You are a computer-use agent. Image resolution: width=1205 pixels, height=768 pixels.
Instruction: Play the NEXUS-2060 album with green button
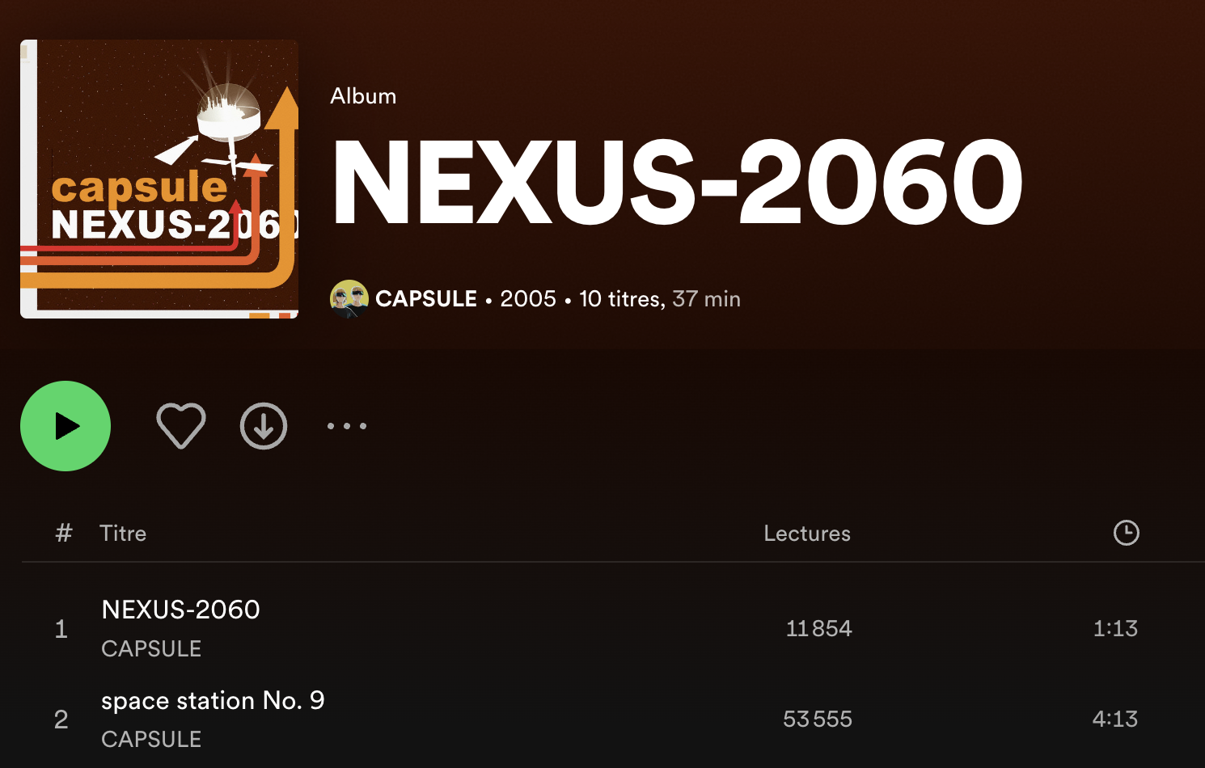coord(66,426)
